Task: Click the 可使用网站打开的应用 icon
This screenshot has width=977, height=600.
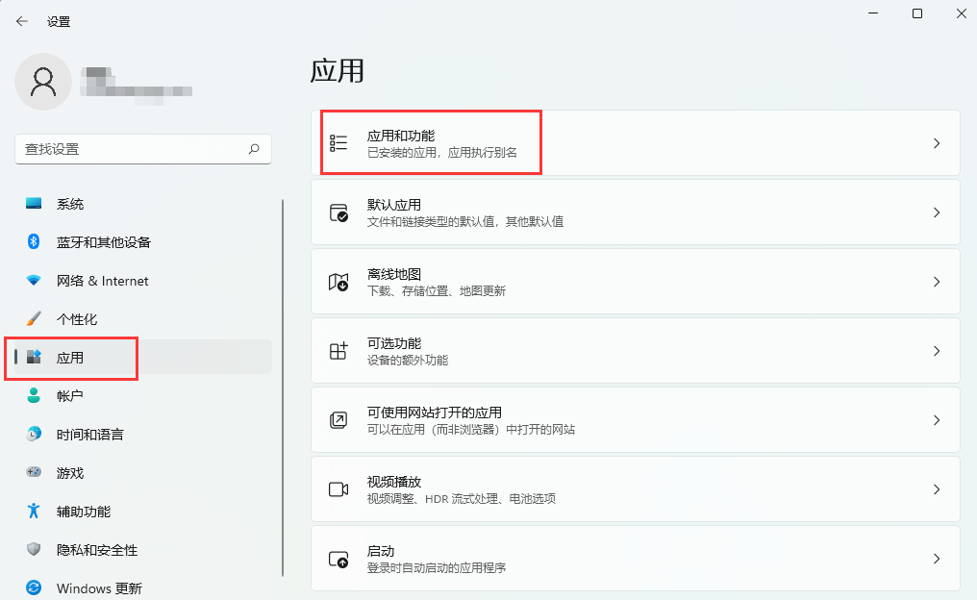Action: 338,420
